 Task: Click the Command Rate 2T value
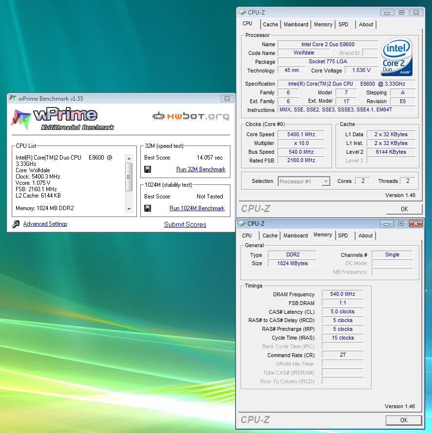343,355
